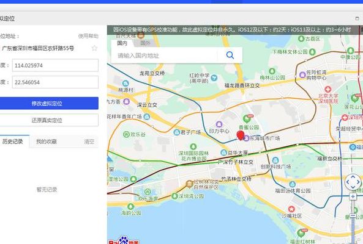Click the 红岭中学 school icon
This screenshot has width=363, height=244.
(214, 77)
